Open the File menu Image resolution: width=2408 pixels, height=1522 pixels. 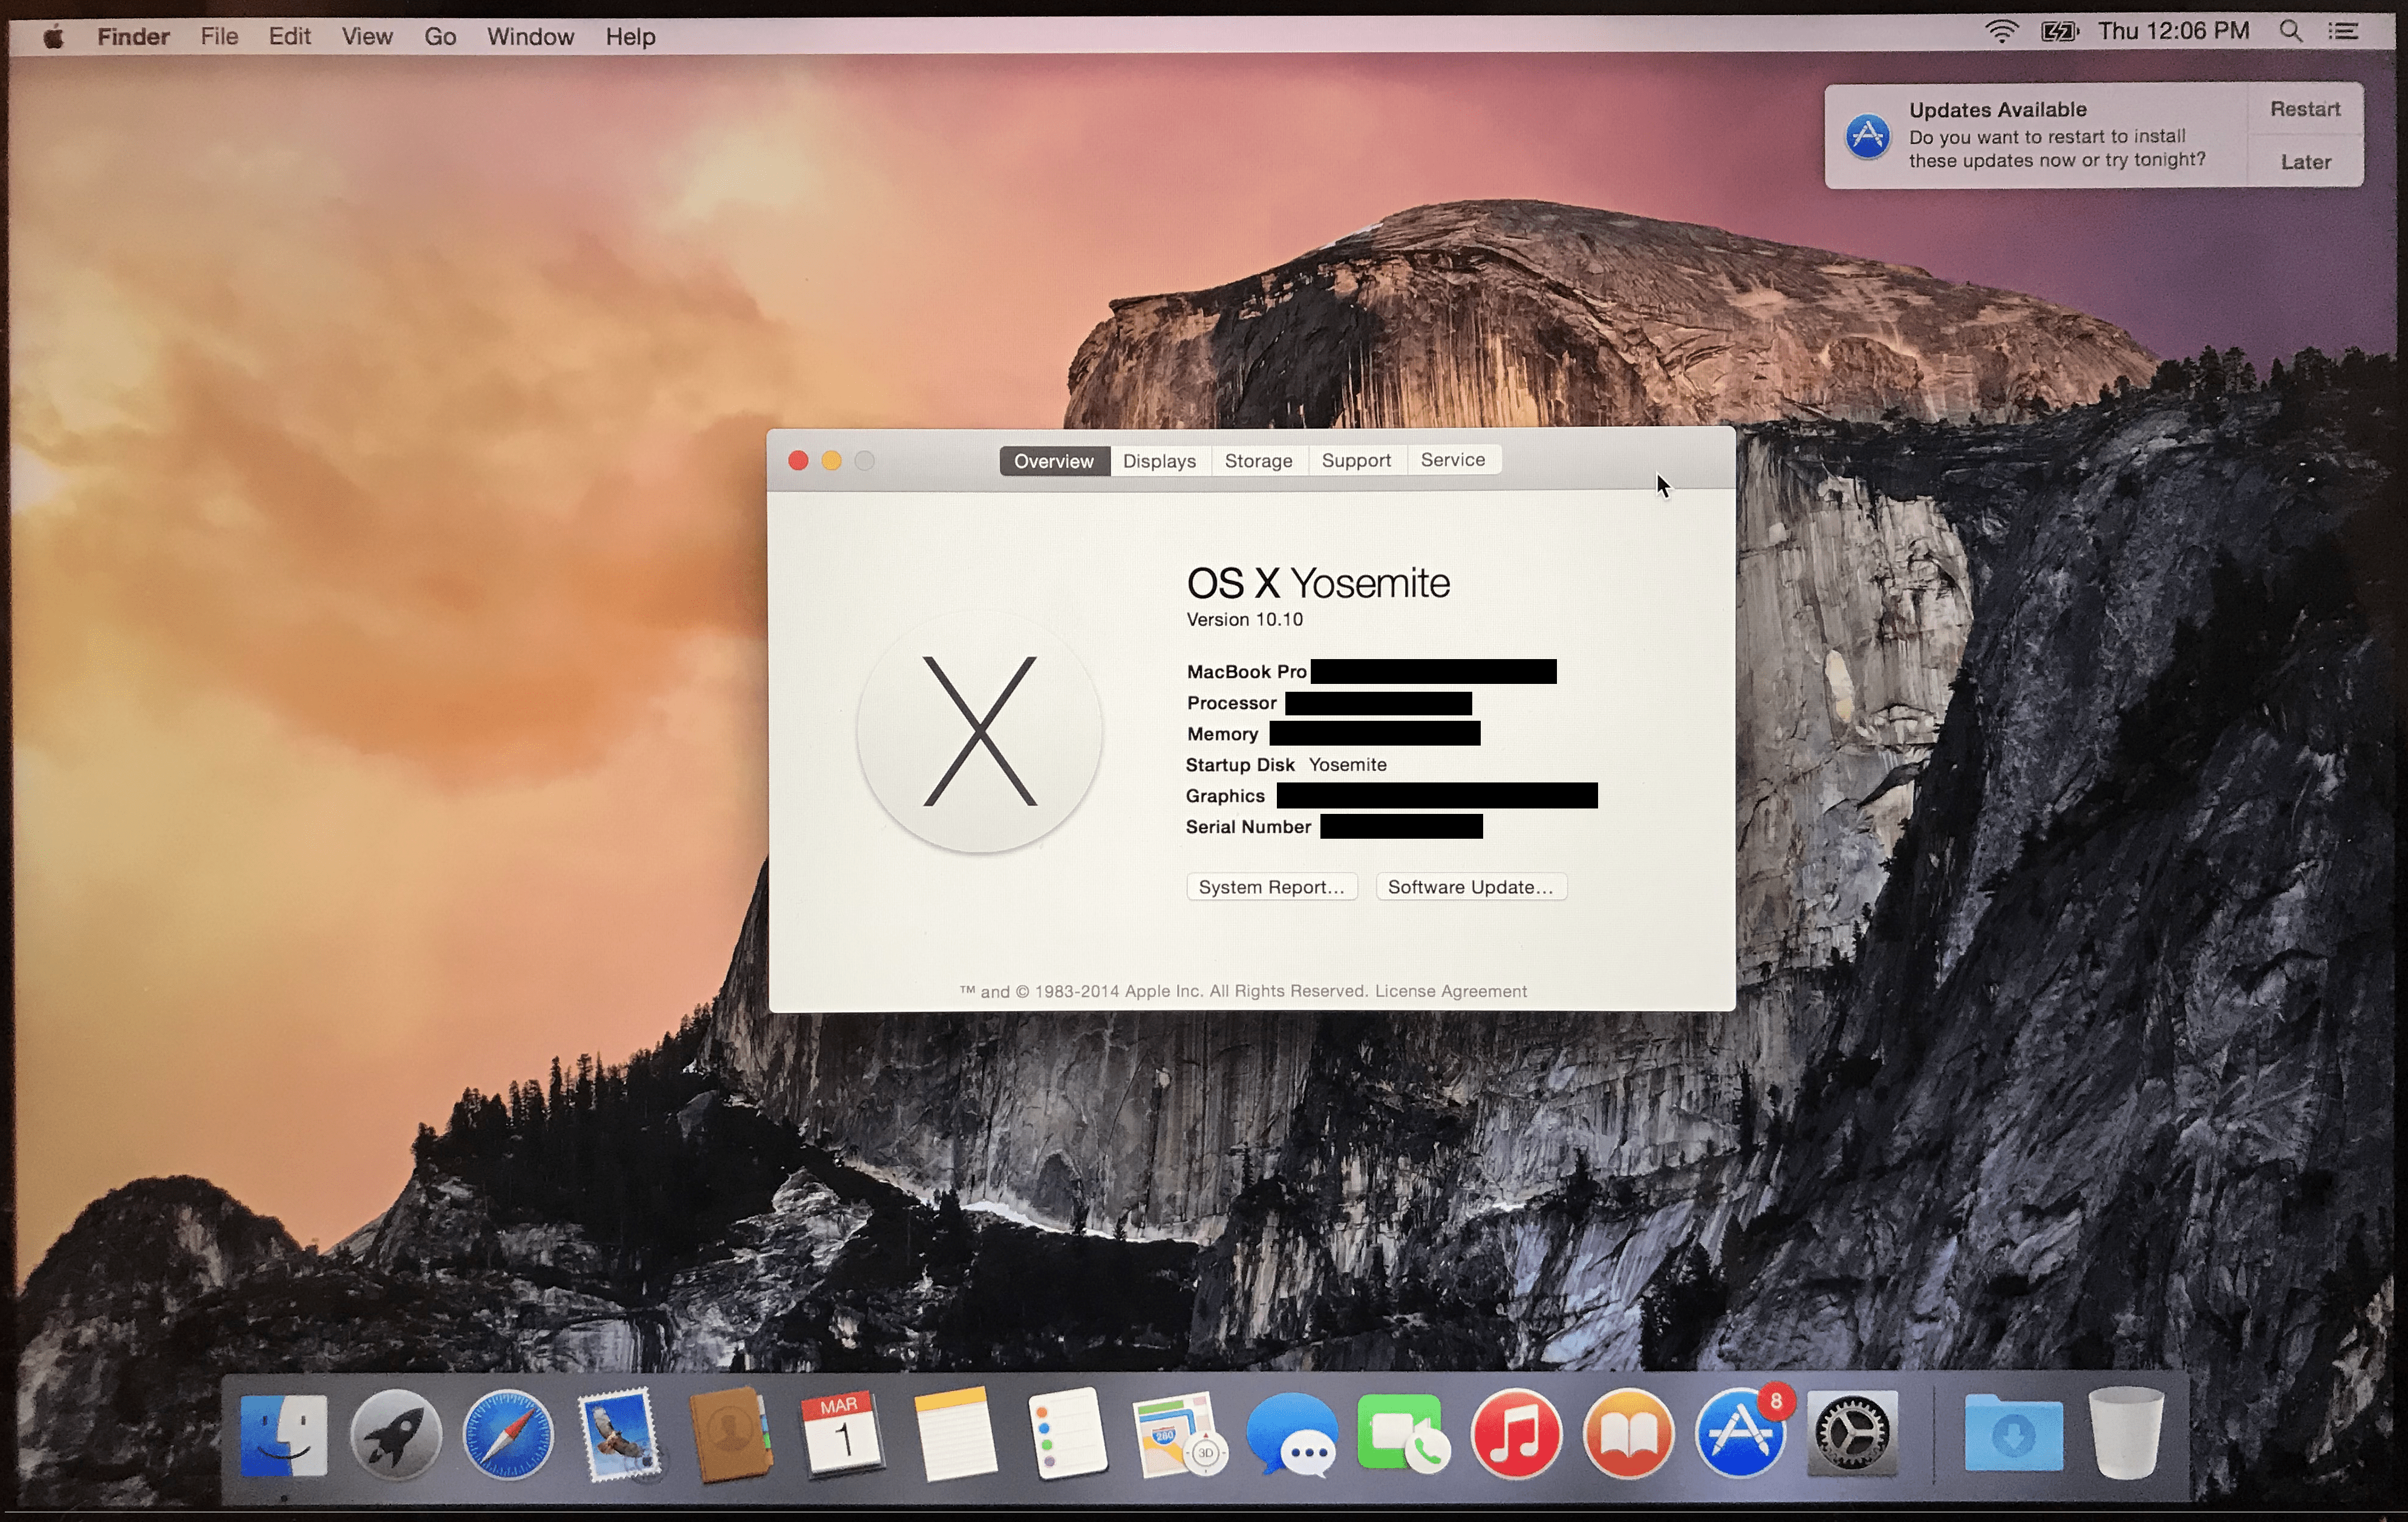point(219,37)
